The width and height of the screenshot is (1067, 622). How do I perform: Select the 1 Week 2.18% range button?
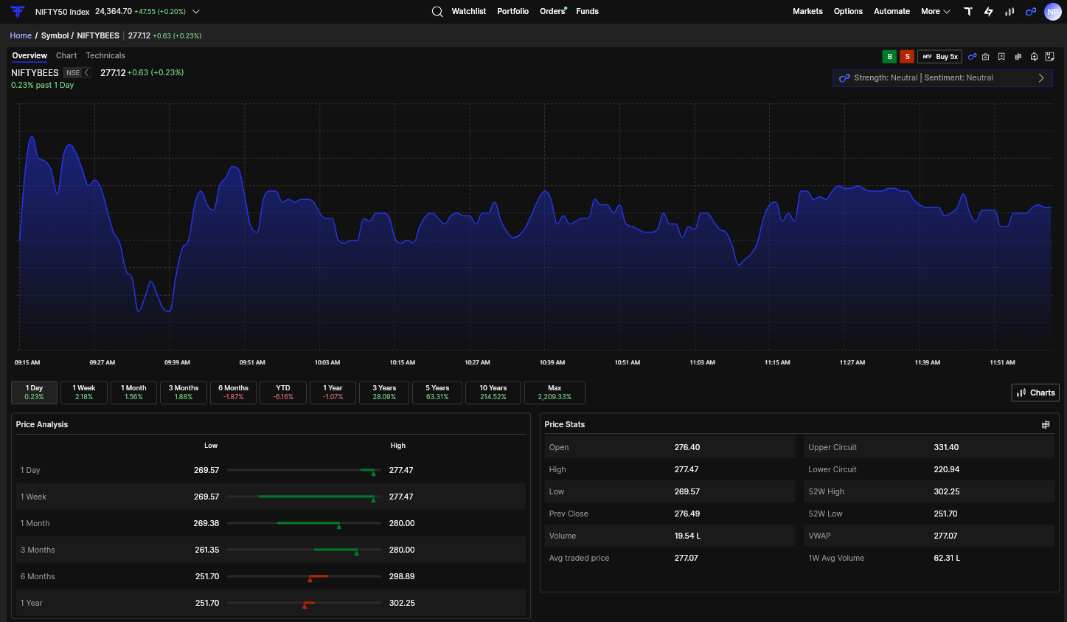84,393
